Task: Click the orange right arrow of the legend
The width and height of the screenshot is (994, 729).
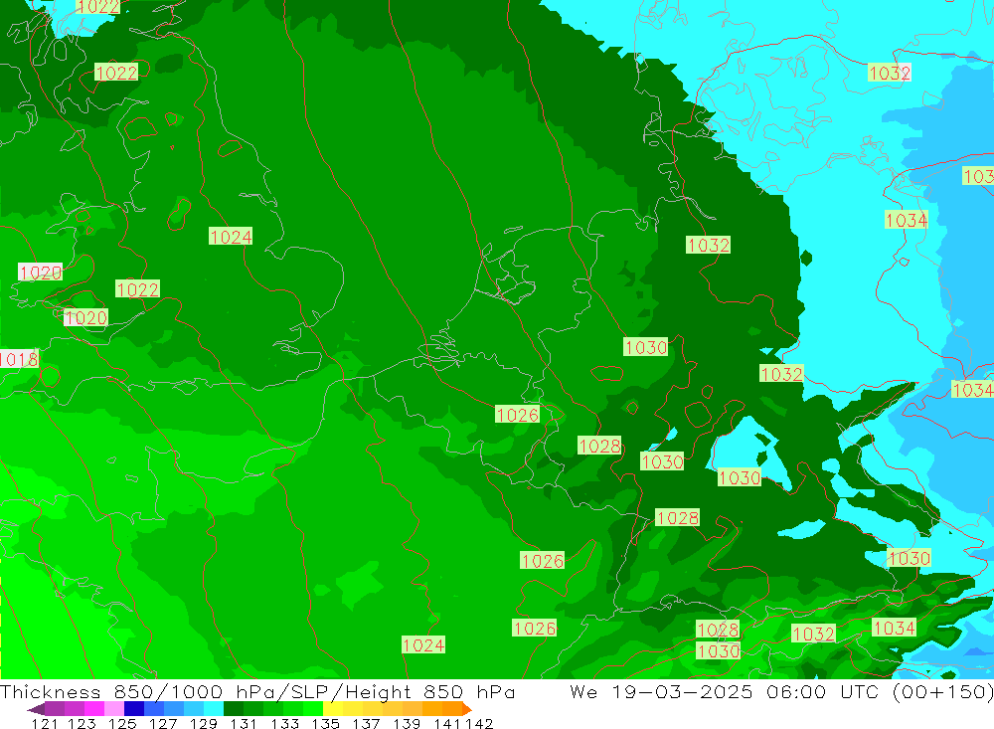Action: 467,709
